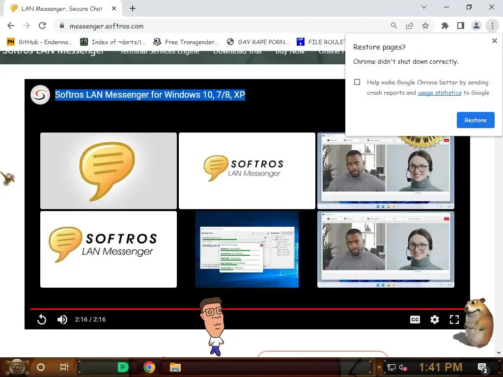
Task: Open the video settings gear
Action: (435, 319)
